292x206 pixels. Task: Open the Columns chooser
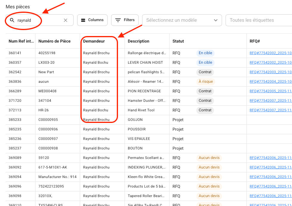92,20
